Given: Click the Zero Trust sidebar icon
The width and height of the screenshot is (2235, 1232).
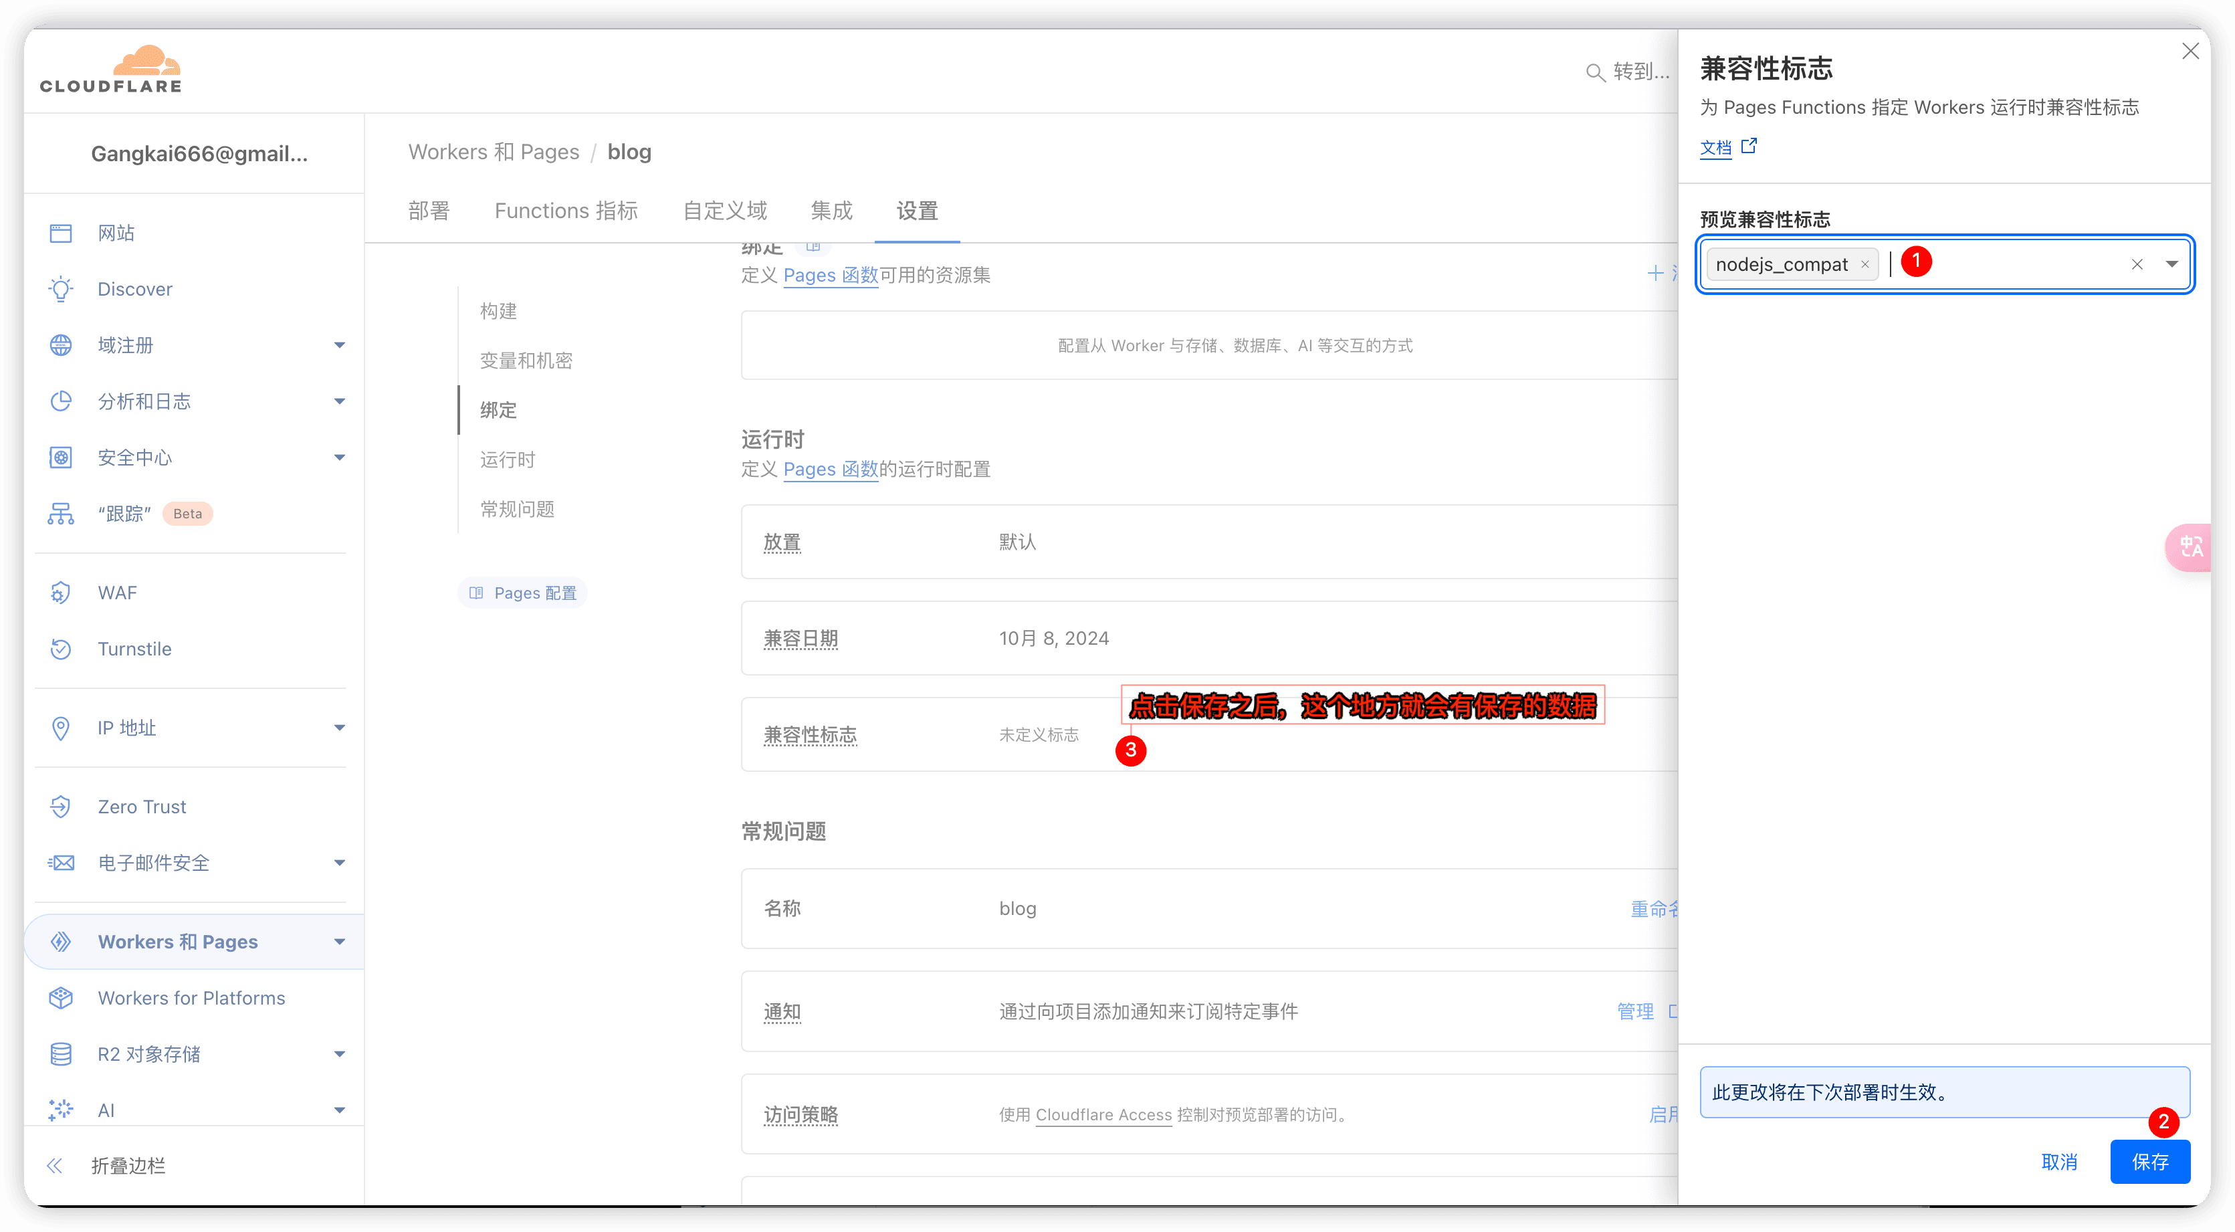Looking at the screenshot, I should [59, 806].
